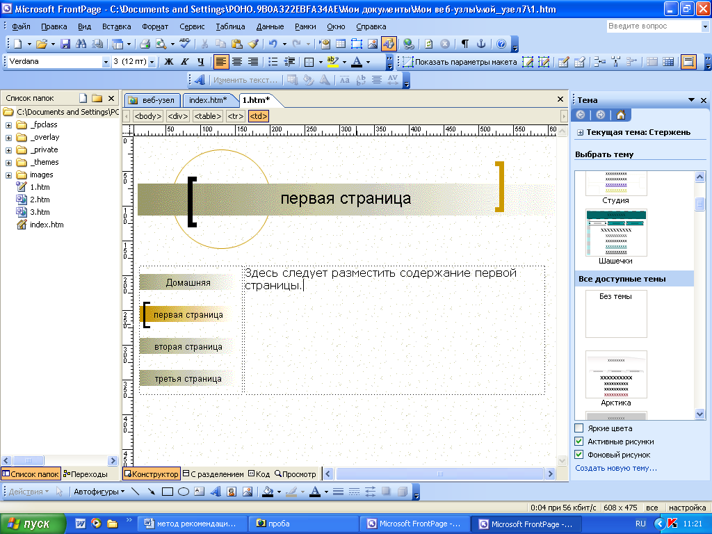Open the Таблица menu
This screenshot has height=534, width=712.
tap(230, 26)
